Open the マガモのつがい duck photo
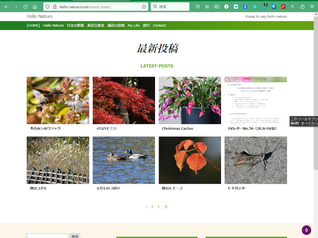 click(124, 160)
